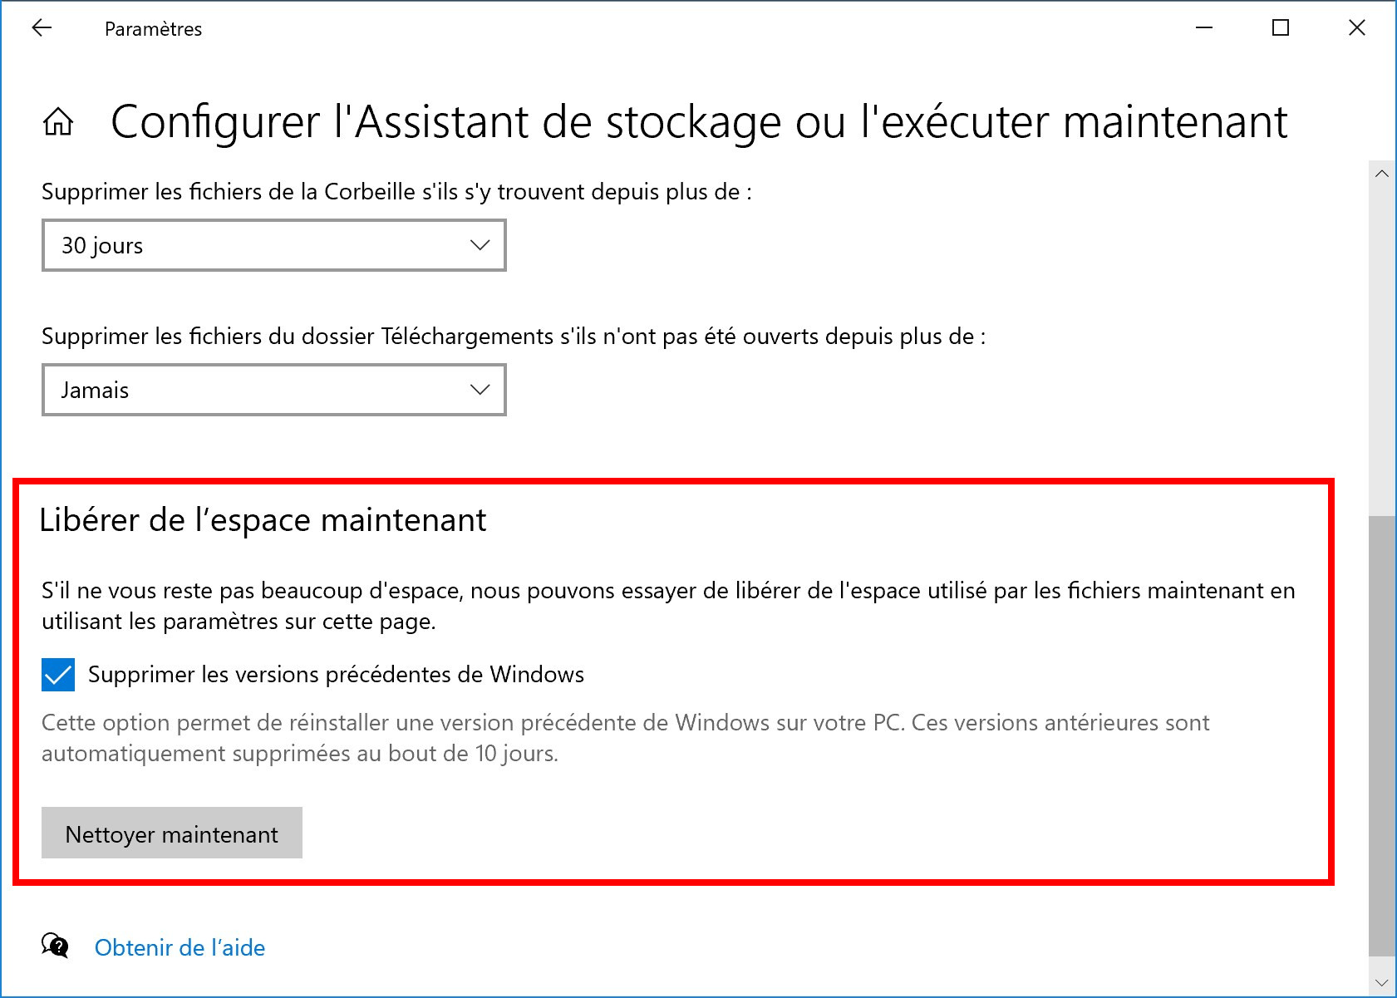Click the label "Supprimer les versions précédentes de Windows"
The image size is (1397, 998).
[x=336, y=675]
